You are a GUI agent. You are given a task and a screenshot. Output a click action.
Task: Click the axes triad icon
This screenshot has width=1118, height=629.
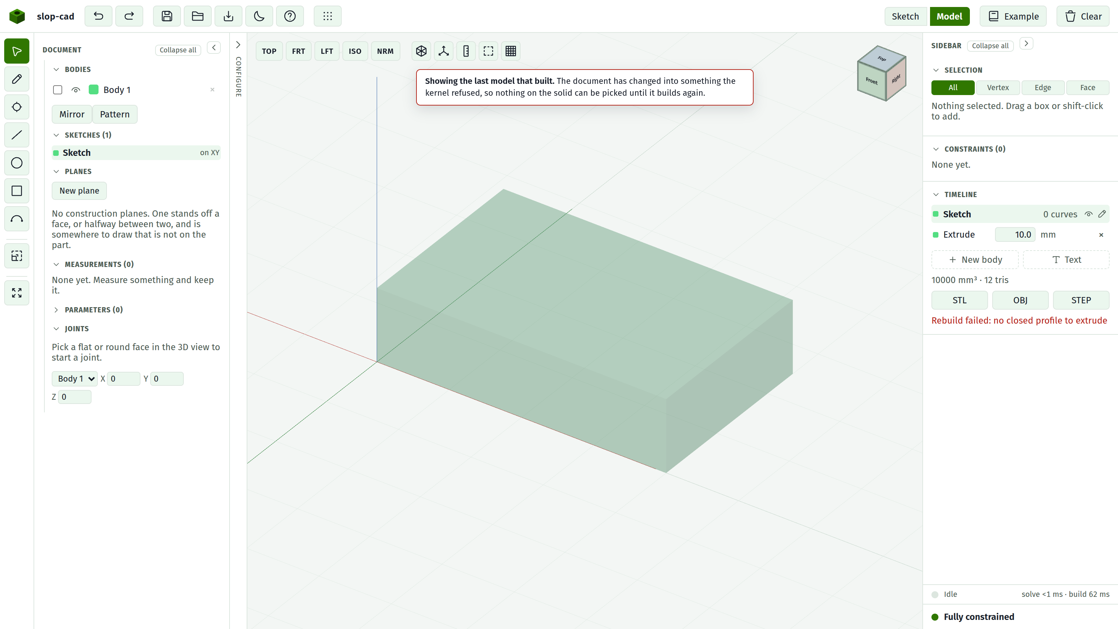tap(444, 51)
